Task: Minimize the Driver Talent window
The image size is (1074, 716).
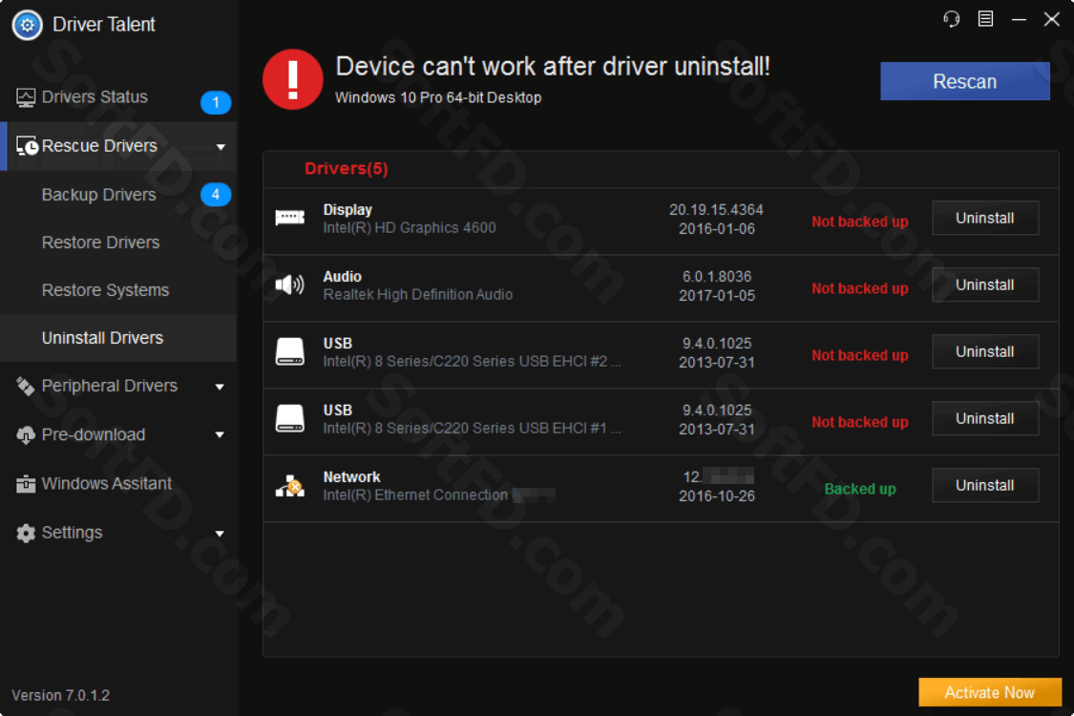Action: point(1020,19)
